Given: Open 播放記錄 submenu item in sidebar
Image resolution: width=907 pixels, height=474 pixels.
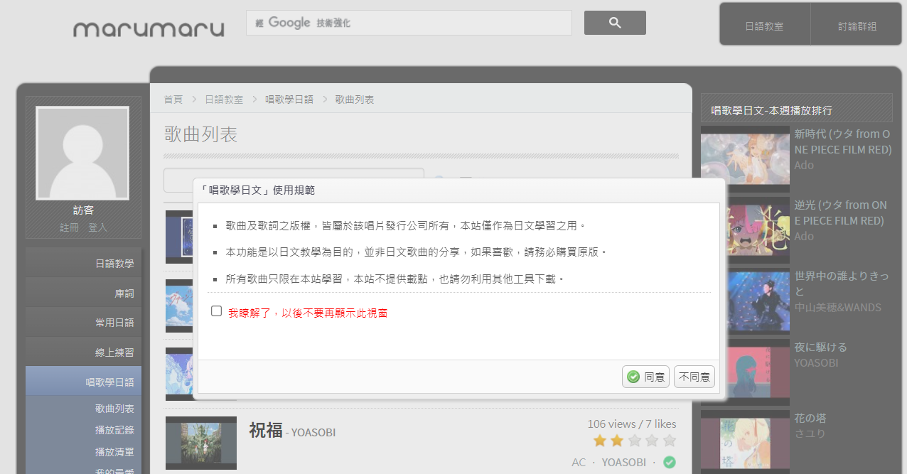Looking at the screenshot, I should pyautogui.click(x=114, y=430).
